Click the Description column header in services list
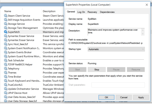 [x=49, y=11]
